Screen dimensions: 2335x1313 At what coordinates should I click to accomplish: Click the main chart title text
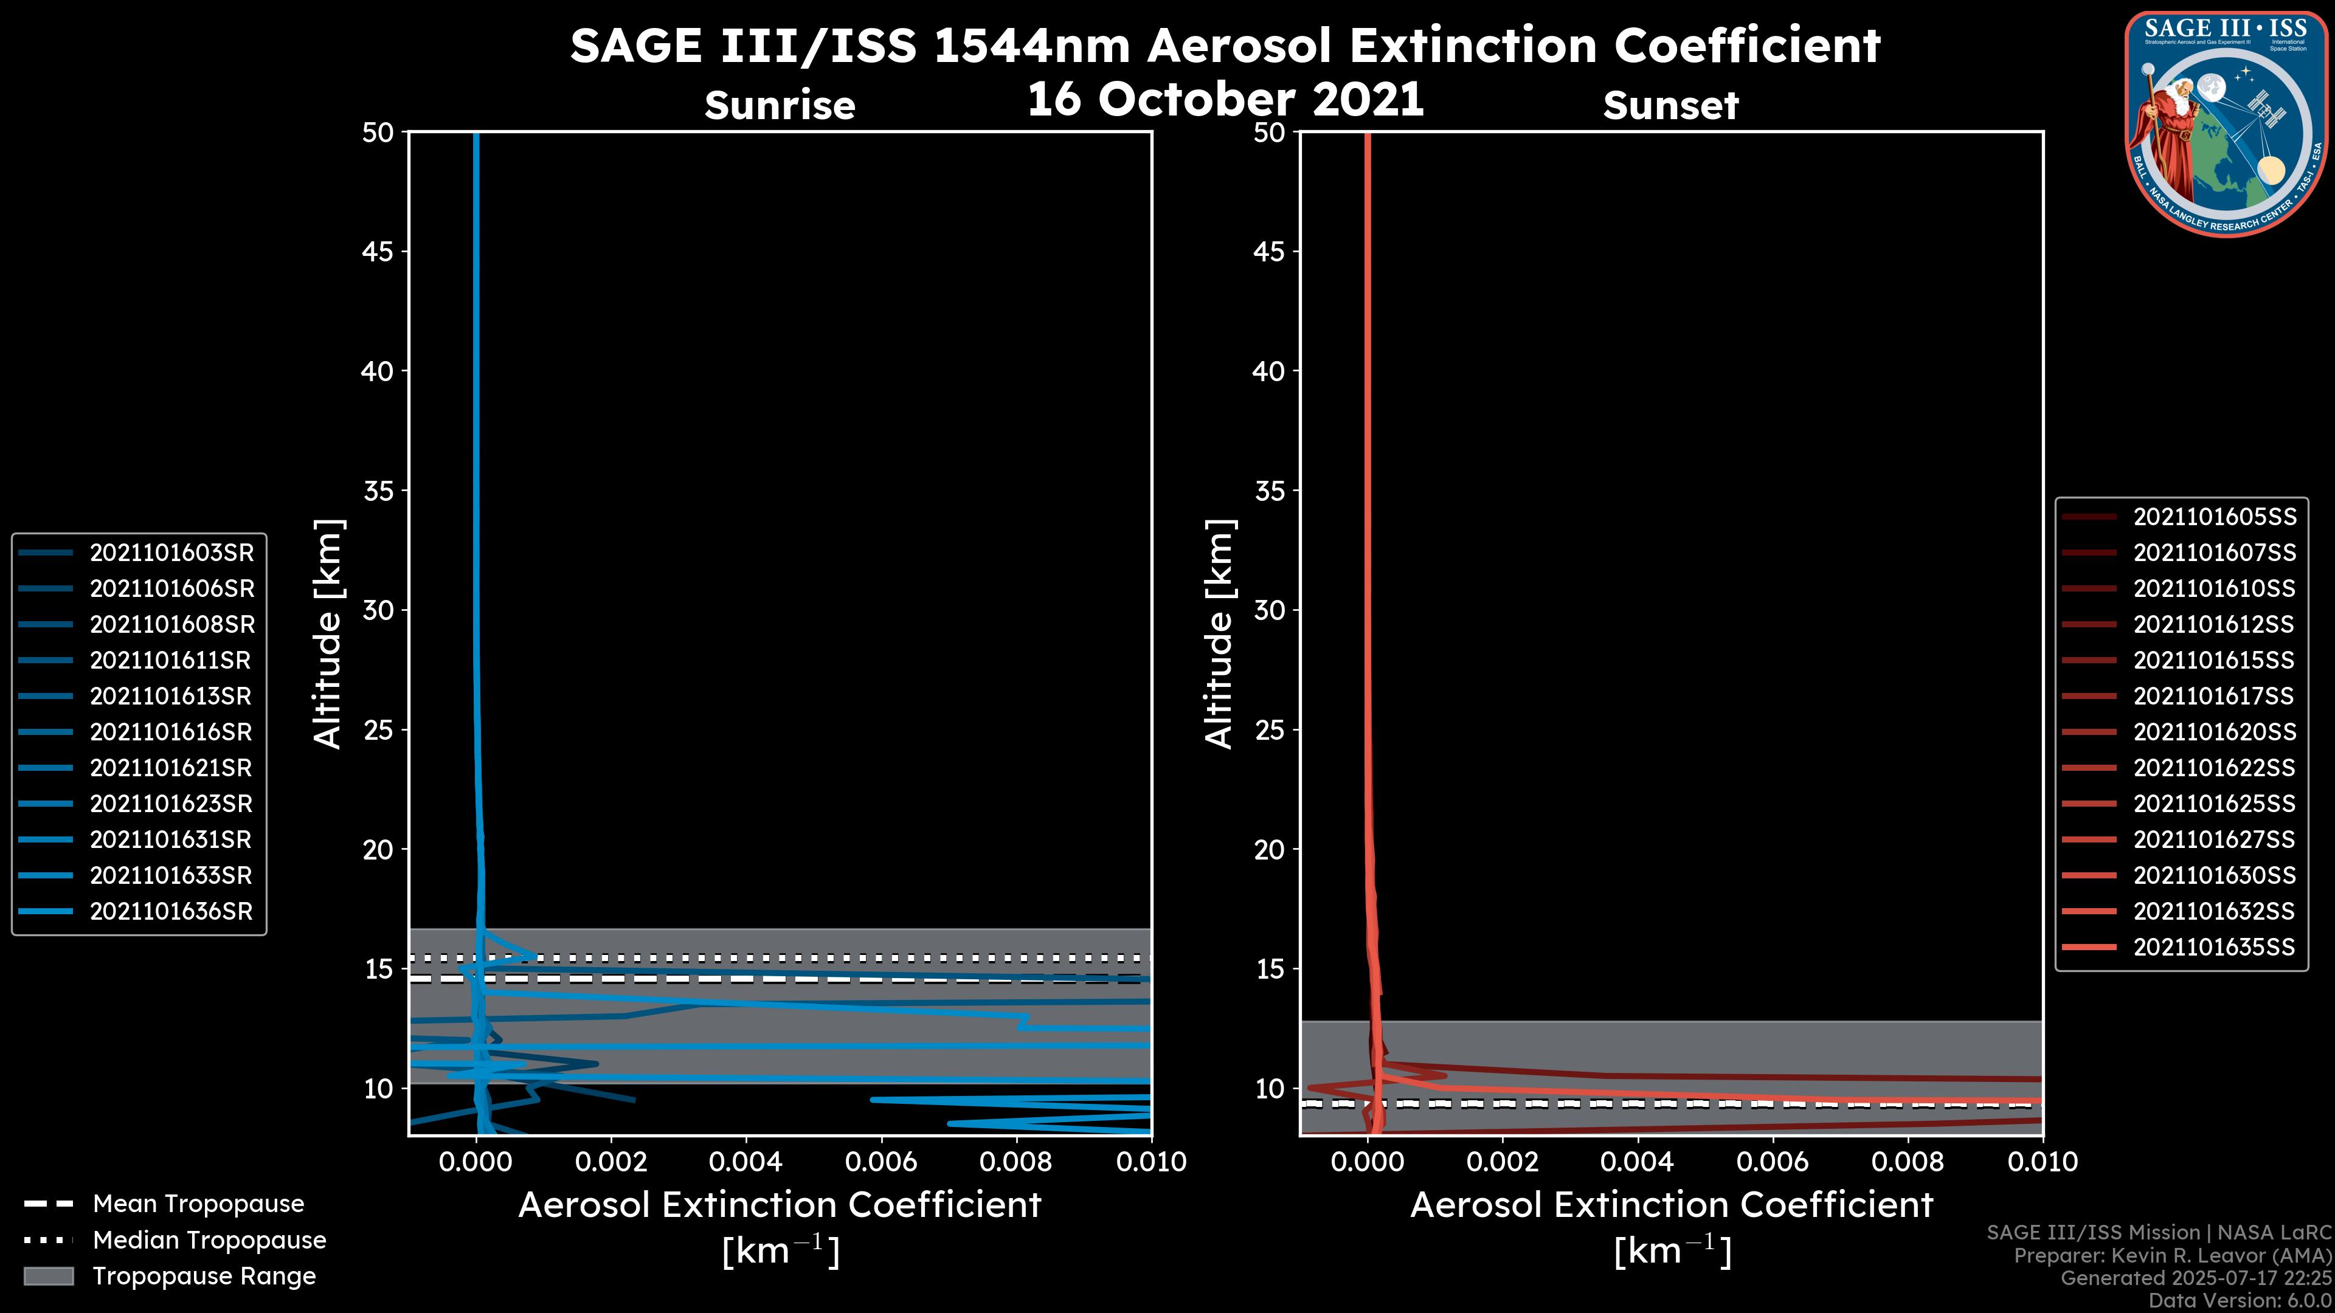point(1225,46)
